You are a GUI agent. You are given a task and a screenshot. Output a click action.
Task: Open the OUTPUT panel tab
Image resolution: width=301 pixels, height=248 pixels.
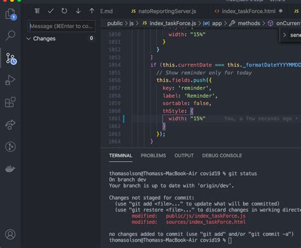pyautogui.click(x=184, y=155)
